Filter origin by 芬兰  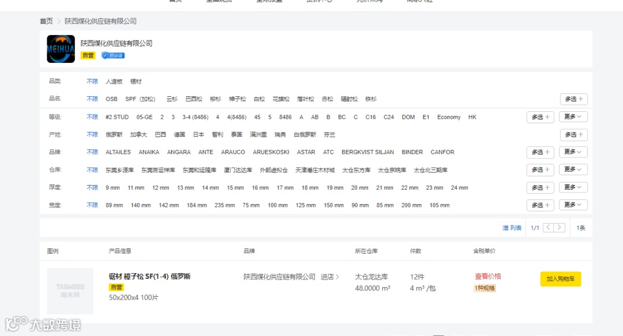(329, 135)
